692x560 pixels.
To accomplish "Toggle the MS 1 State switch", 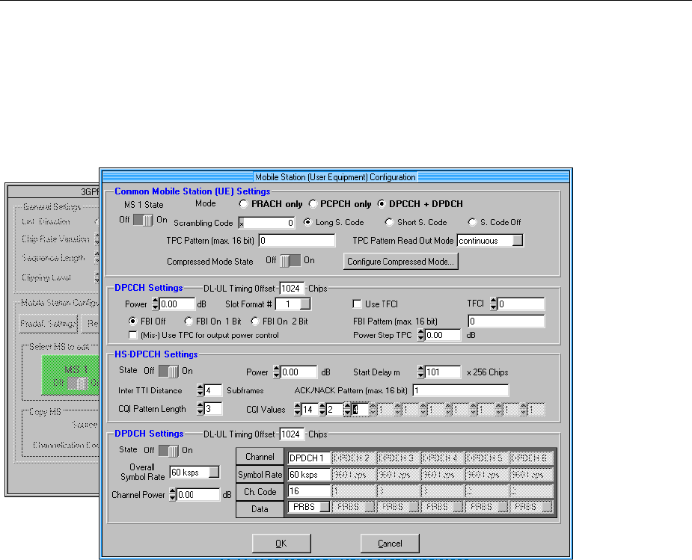I will tap(144, 220).
